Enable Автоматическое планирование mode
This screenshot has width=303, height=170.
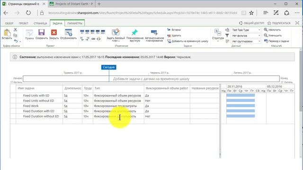click(x=154, y=35)
